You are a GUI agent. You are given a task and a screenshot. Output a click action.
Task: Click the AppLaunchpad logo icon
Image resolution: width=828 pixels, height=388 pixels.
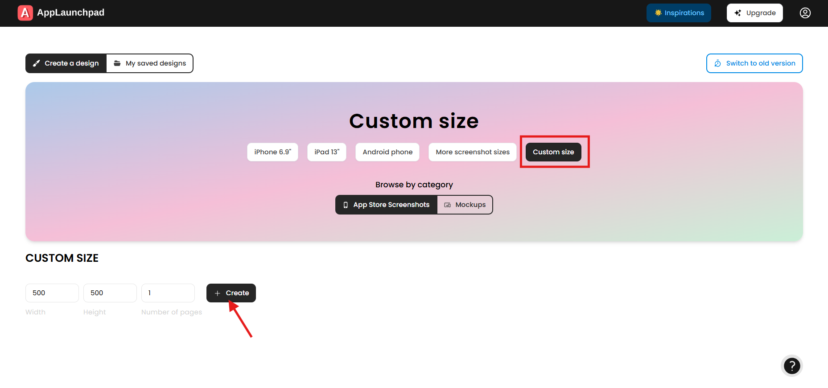click(x=25, y=13)
